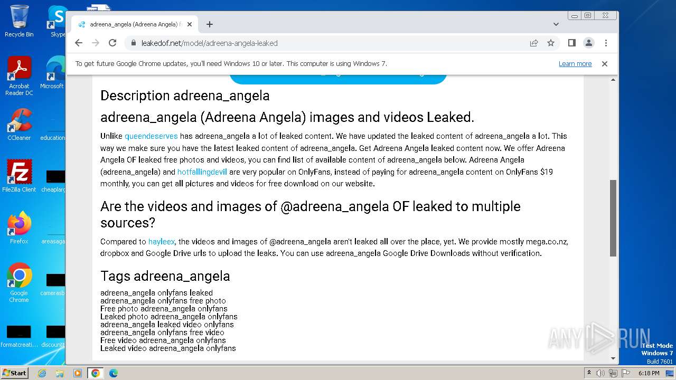This screenshot has height=380, width=676.
Task: Open volume control in system tray
Action: coord(600,373)
